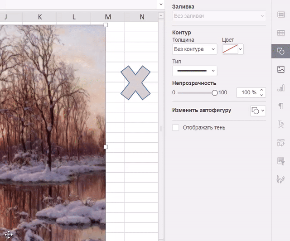This screenshot has width=290, height=241.
Task: Click the image right-middle resize handle
Action: 106,147
